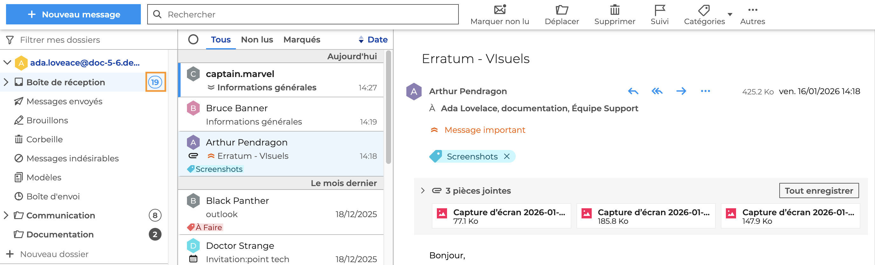Open the Autres three-dots toolbar menu
The image size is (875, 265).
752,10
